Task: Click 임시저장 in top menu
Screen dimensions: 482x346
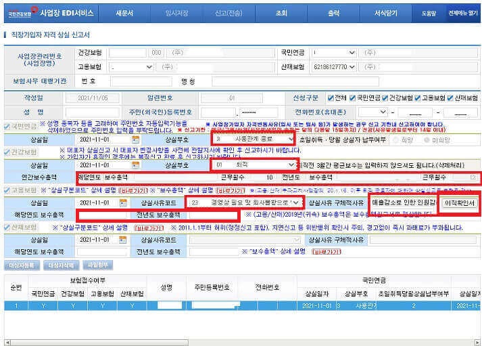Action: click(176, 14)
